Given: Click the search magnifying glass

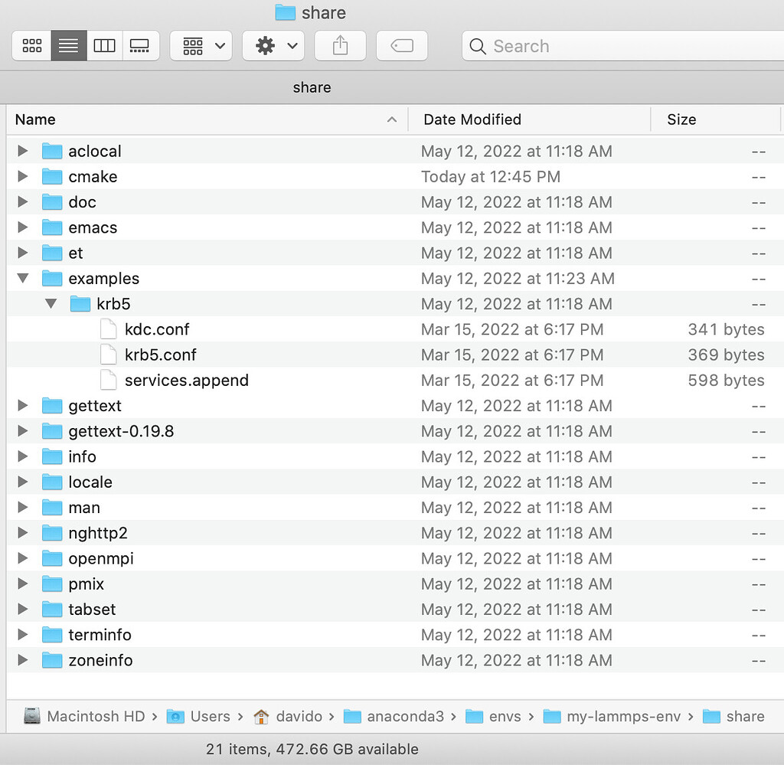Looking at the screenshot, I should pyautogui.click(x=476, y=46).
